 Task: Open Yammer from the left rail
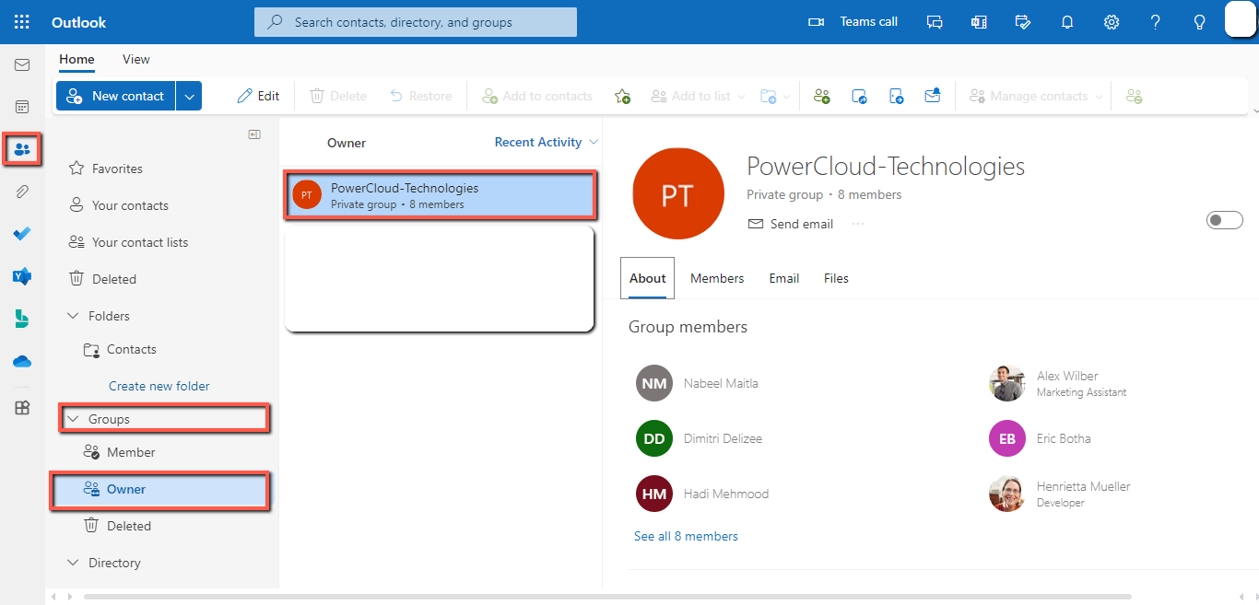(x=22, y=276)
